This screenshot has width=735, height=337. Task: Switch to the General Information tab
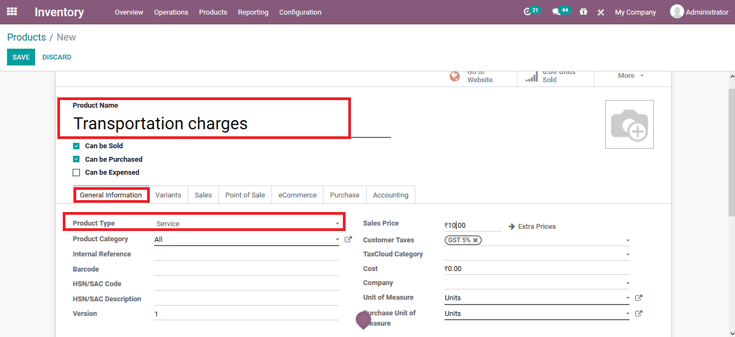tap(111, 195)
